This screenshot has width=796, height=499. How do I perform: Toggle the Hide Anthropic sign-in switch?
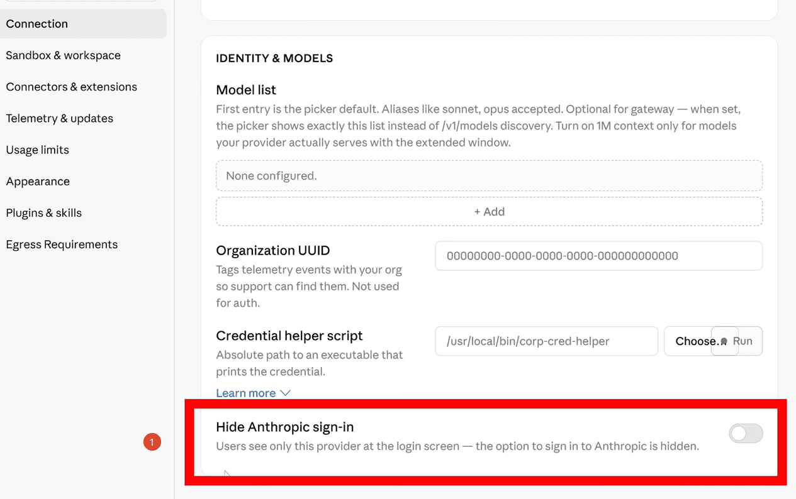pos(746,433)
